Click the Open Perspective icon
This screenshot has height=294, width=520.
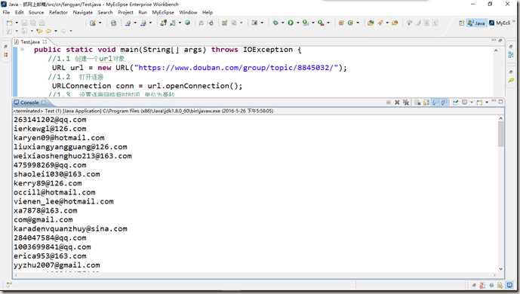(x=461, y=23)
